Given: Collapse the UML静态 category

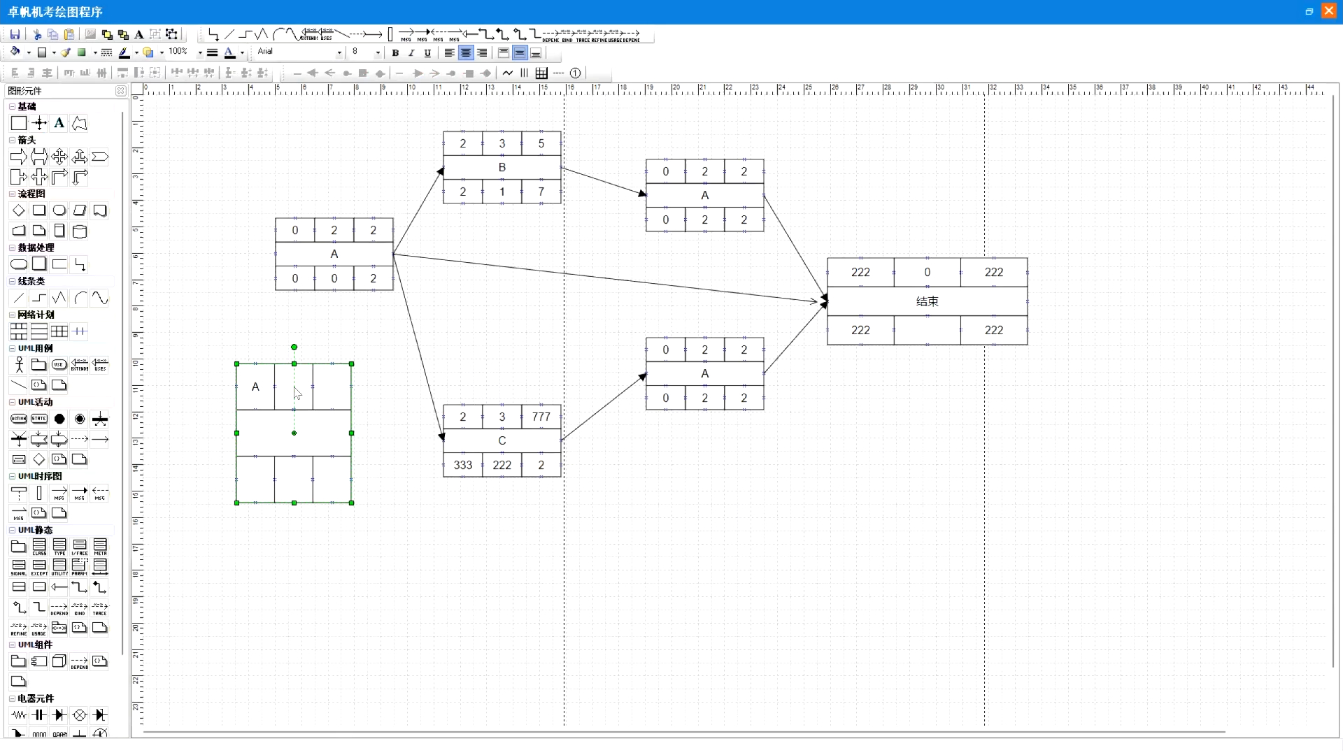Looking at the screenshot, I should [x=12, y=530].
